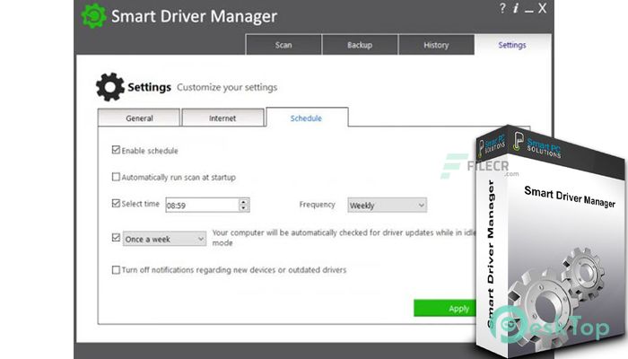Toggle the Select time checkbox
Image resolution: width=628 pixels, height=359 pixels.
pyautogui.click(x=116, y=203)
